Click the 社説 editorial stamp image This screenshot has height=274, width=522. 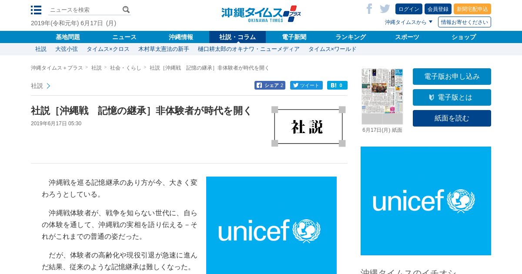pos(308,127)
